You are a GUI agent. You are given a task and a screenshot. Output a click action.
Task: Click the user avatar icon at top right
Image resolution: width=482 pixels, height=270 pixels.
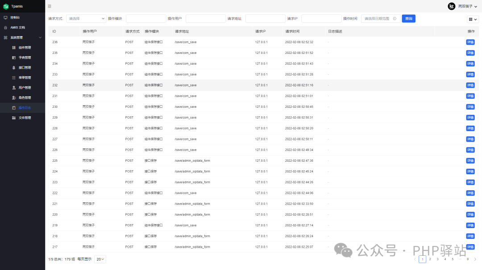(451, 6)
